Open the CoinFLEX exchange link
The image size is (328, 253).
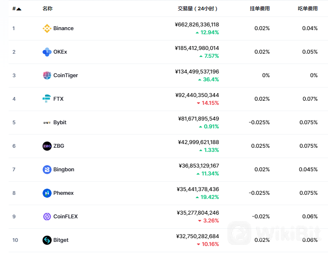click(x=65, y=216)
